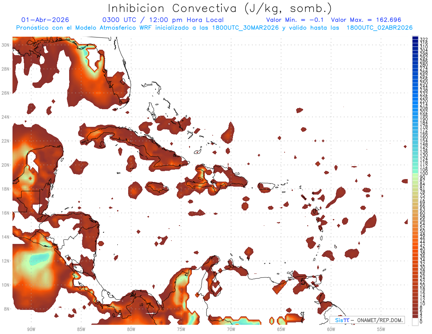Pick the dark blue 322 legend swatch
Image resolution: width=432 pixels, height=334 pixels.
coord(415,38)
